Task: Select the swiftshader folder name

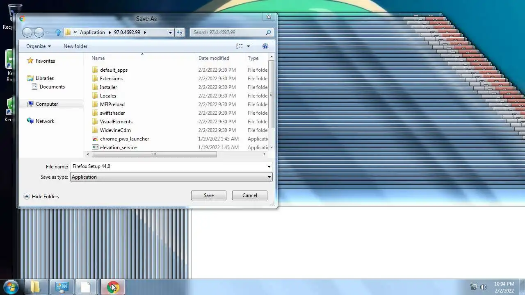Action: [x=112, y=113]
